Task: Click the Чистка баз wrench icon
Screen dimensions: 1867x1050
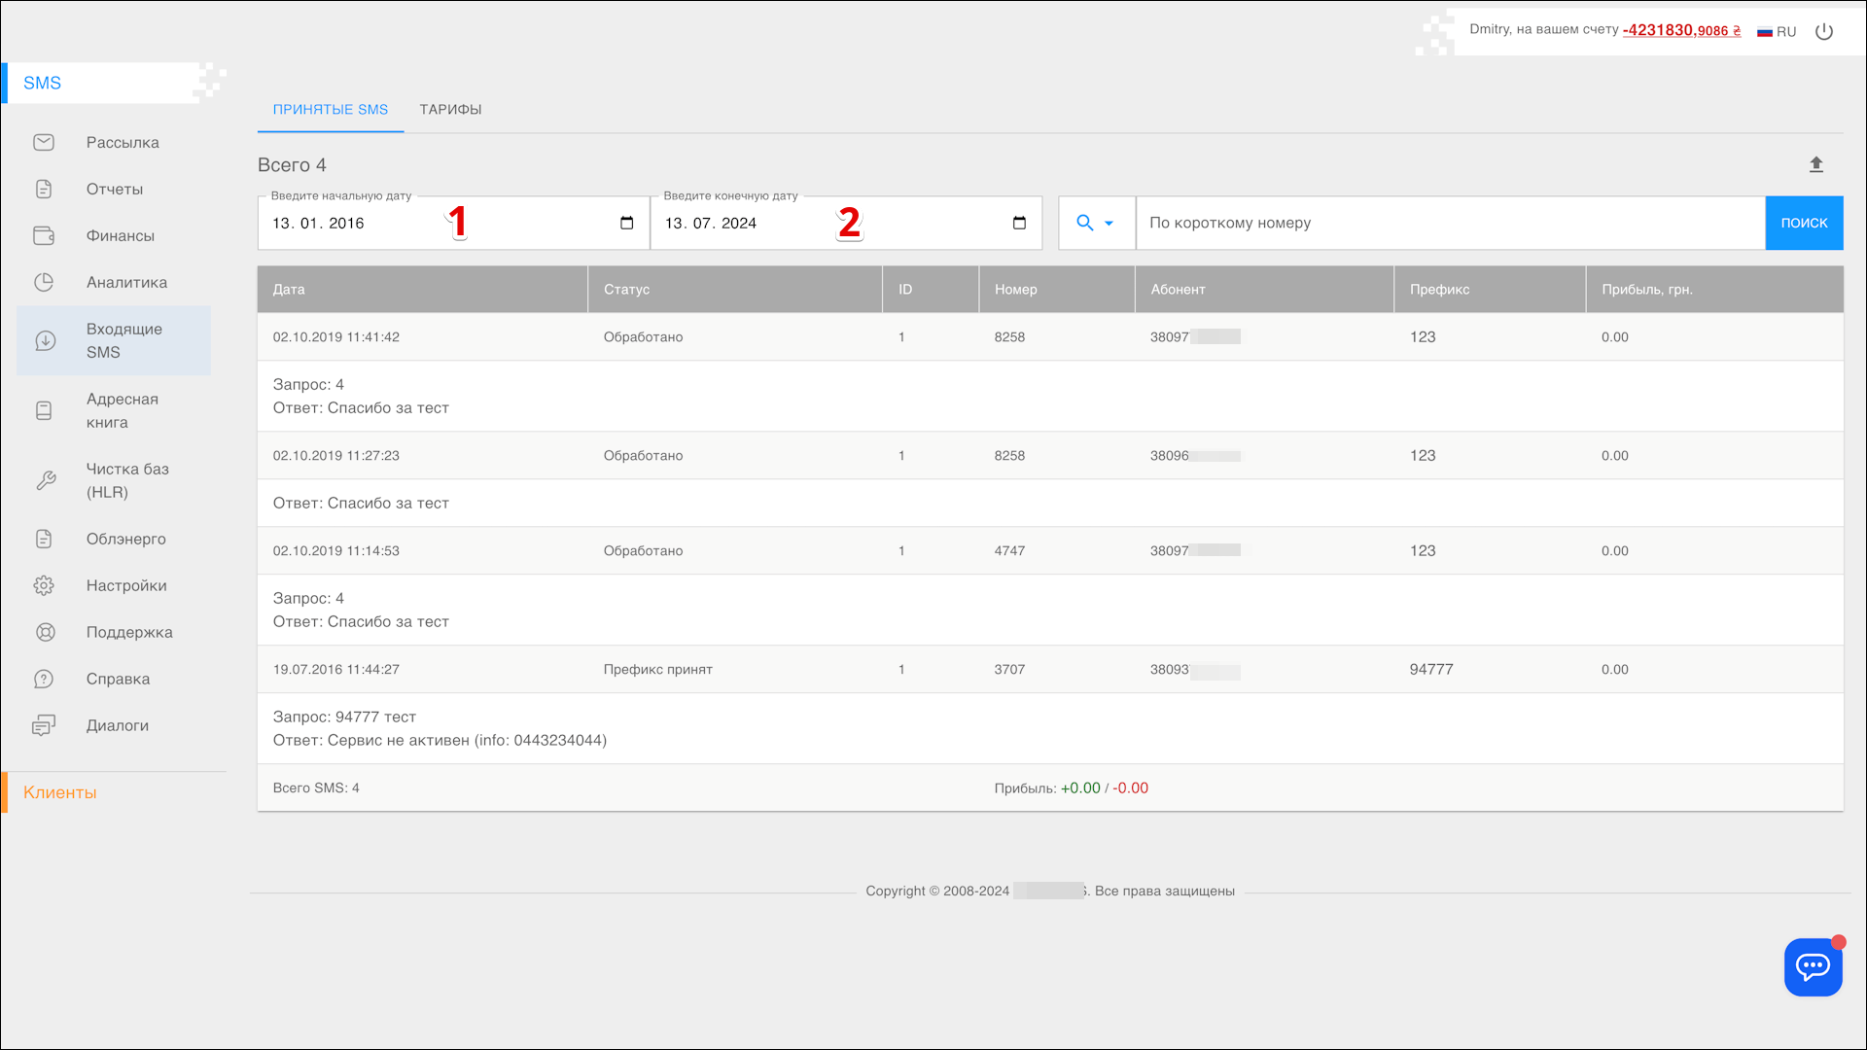Action: 46,480
